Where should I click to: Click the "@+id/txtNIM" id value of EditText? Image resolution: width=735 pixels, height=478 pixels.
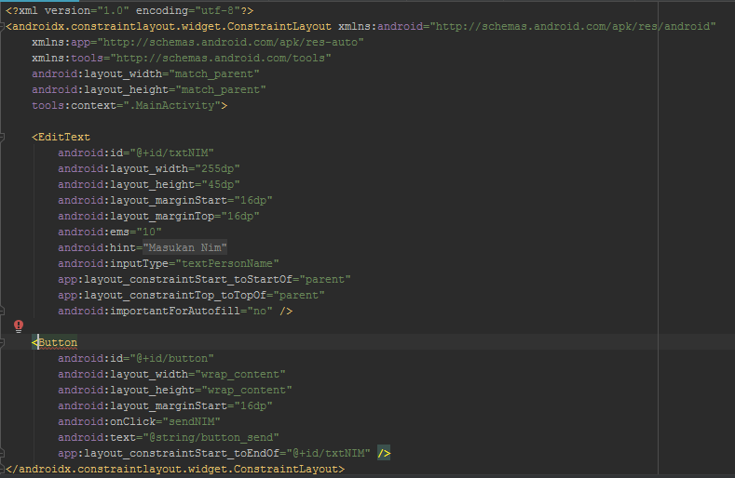[x=171, y=153]
